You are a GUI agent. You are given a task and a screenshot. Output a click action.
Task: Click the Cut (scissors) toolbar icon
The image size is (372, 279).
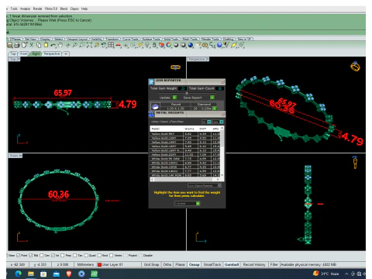tap(31, 45)
